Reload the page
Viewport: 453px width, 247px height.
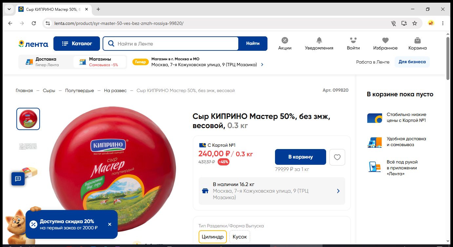click(34, 23)
